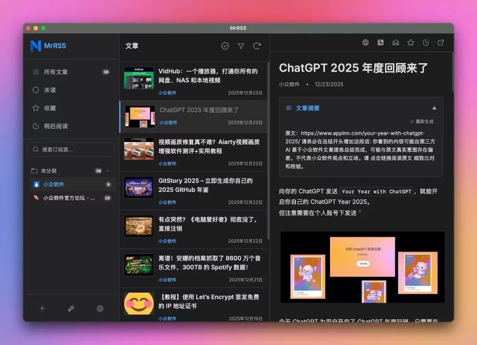Click the 文章摘要 summary lines icon
The image size is (477, 345).
(289, 108)
